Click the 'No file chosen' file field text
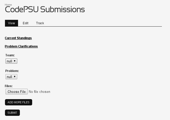The height and width of the screenshot is (120, 170). coord(39,92)
